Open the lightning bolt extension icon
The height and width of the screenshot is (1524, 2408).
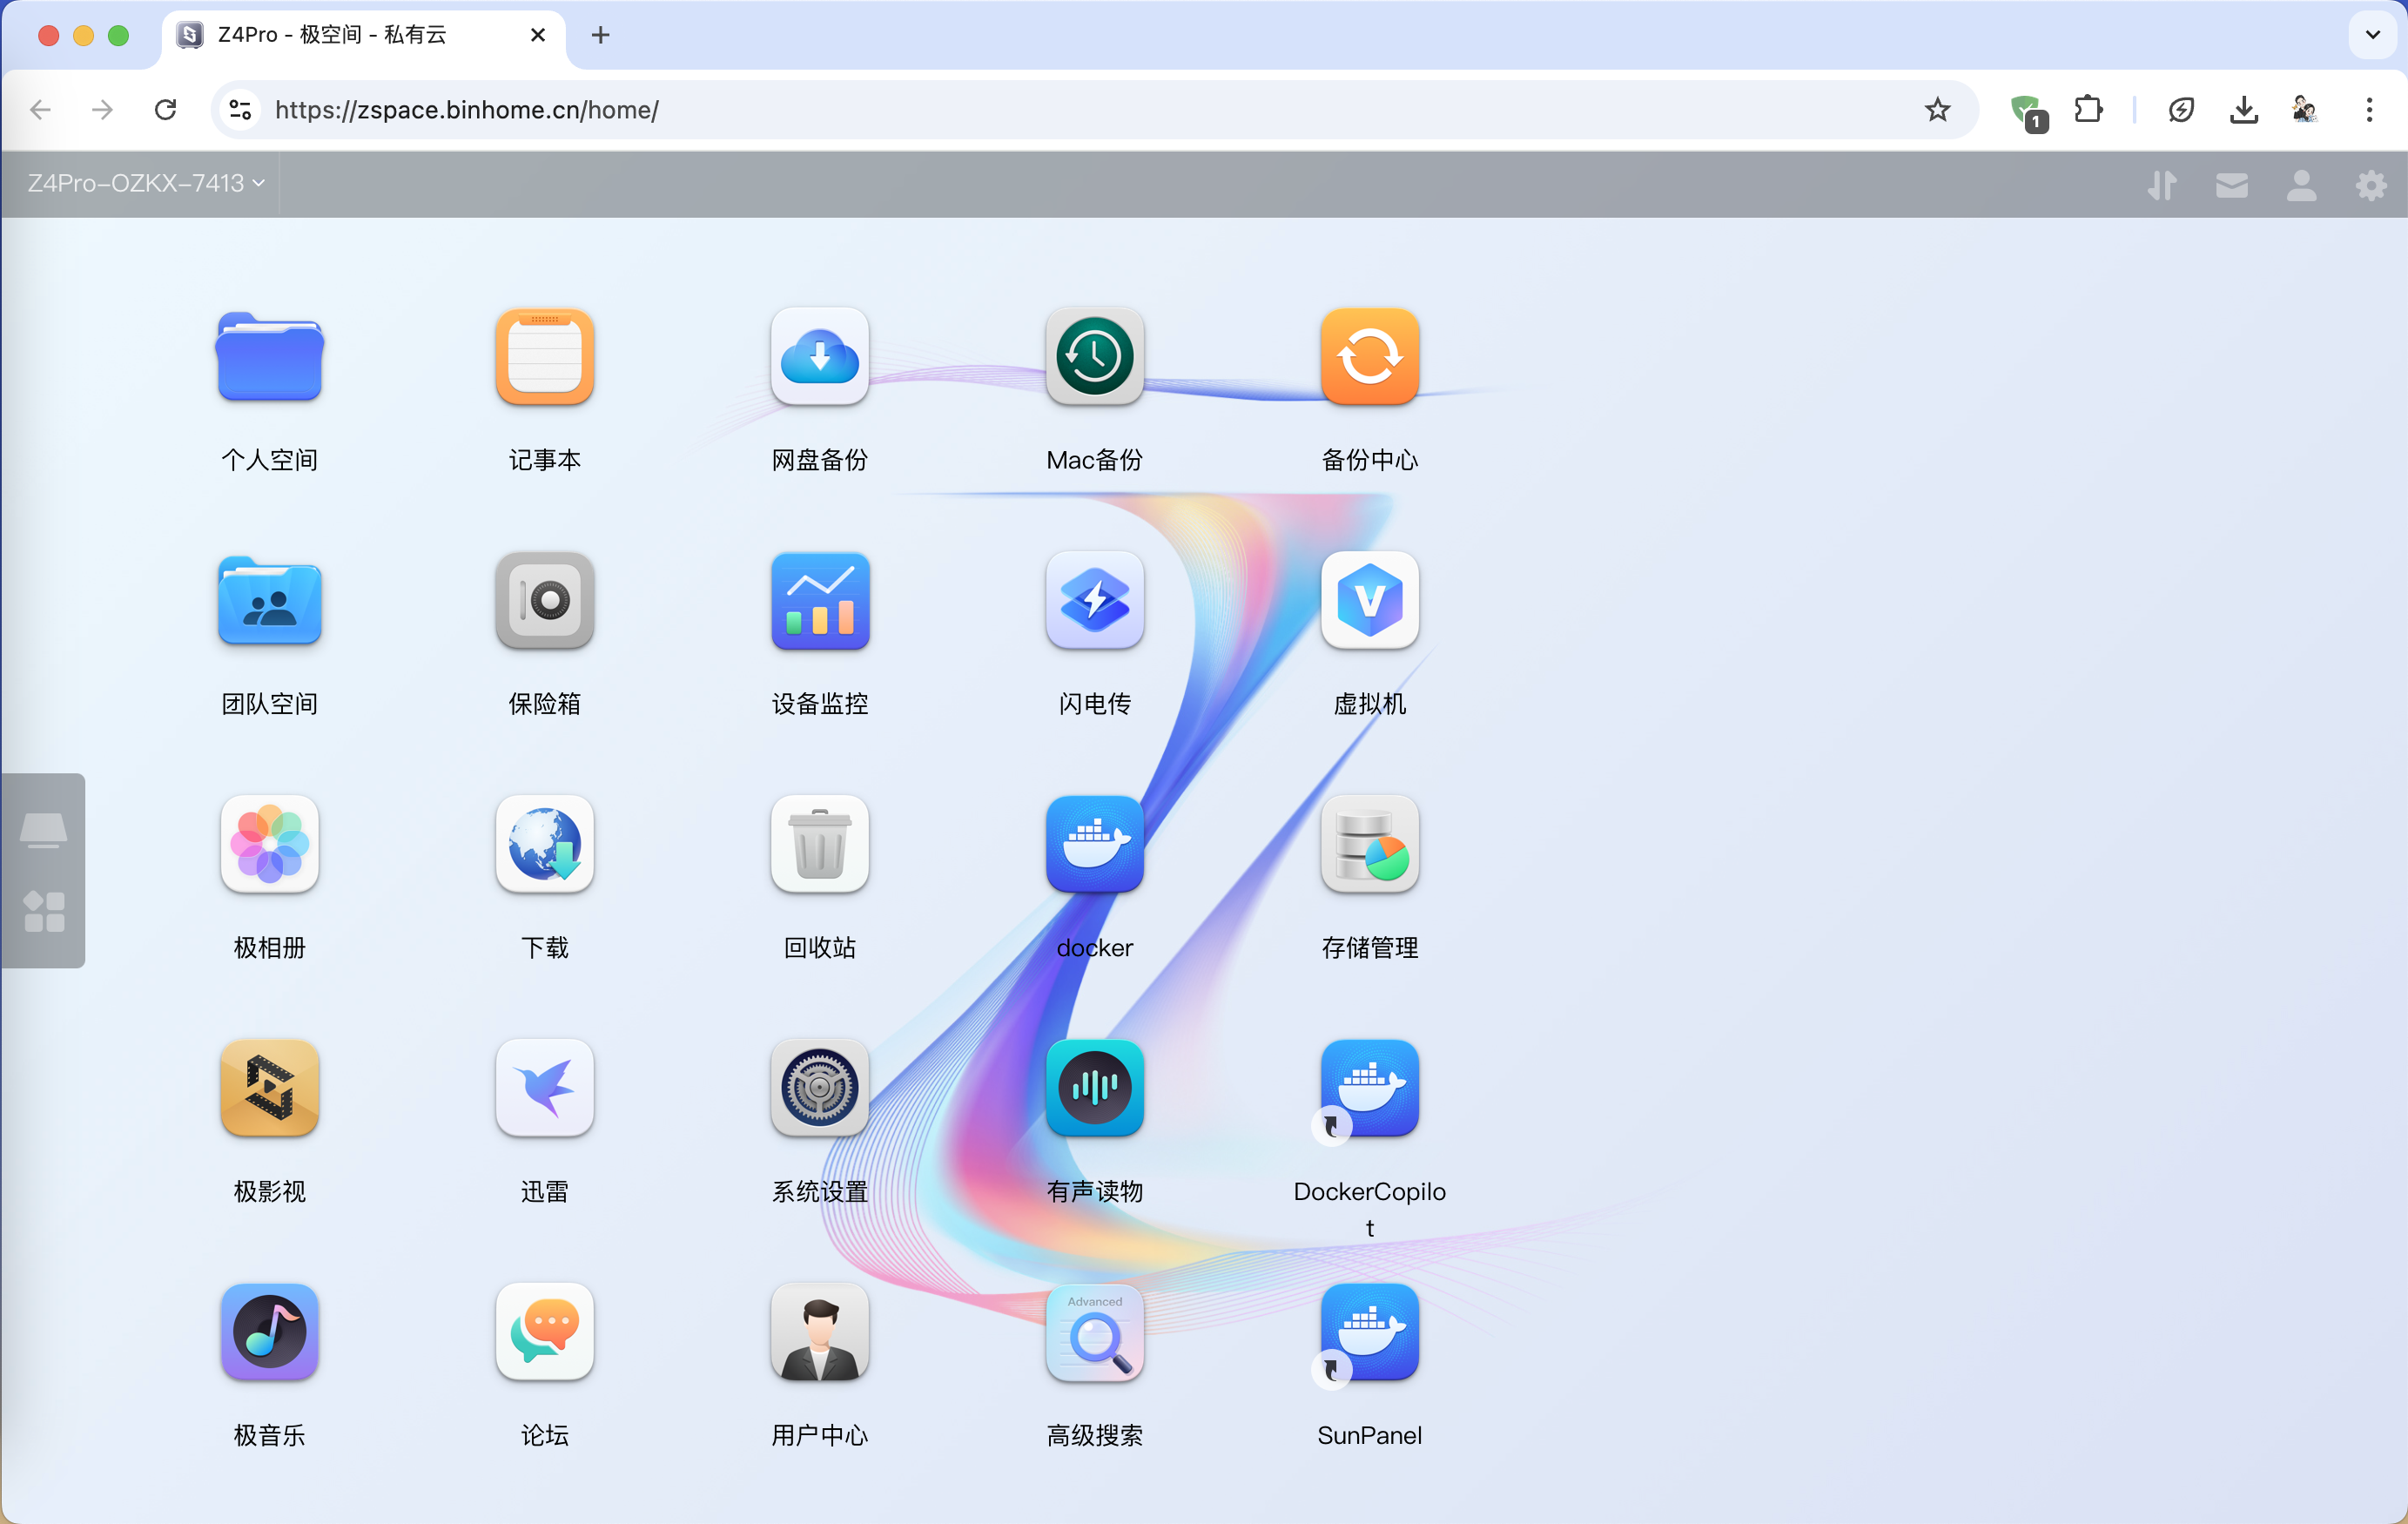(2181, 109)
